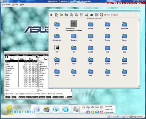Open the Optionen menu in Midnight Commander
Viewport: 146px width, 119px height.
(36, 55)
